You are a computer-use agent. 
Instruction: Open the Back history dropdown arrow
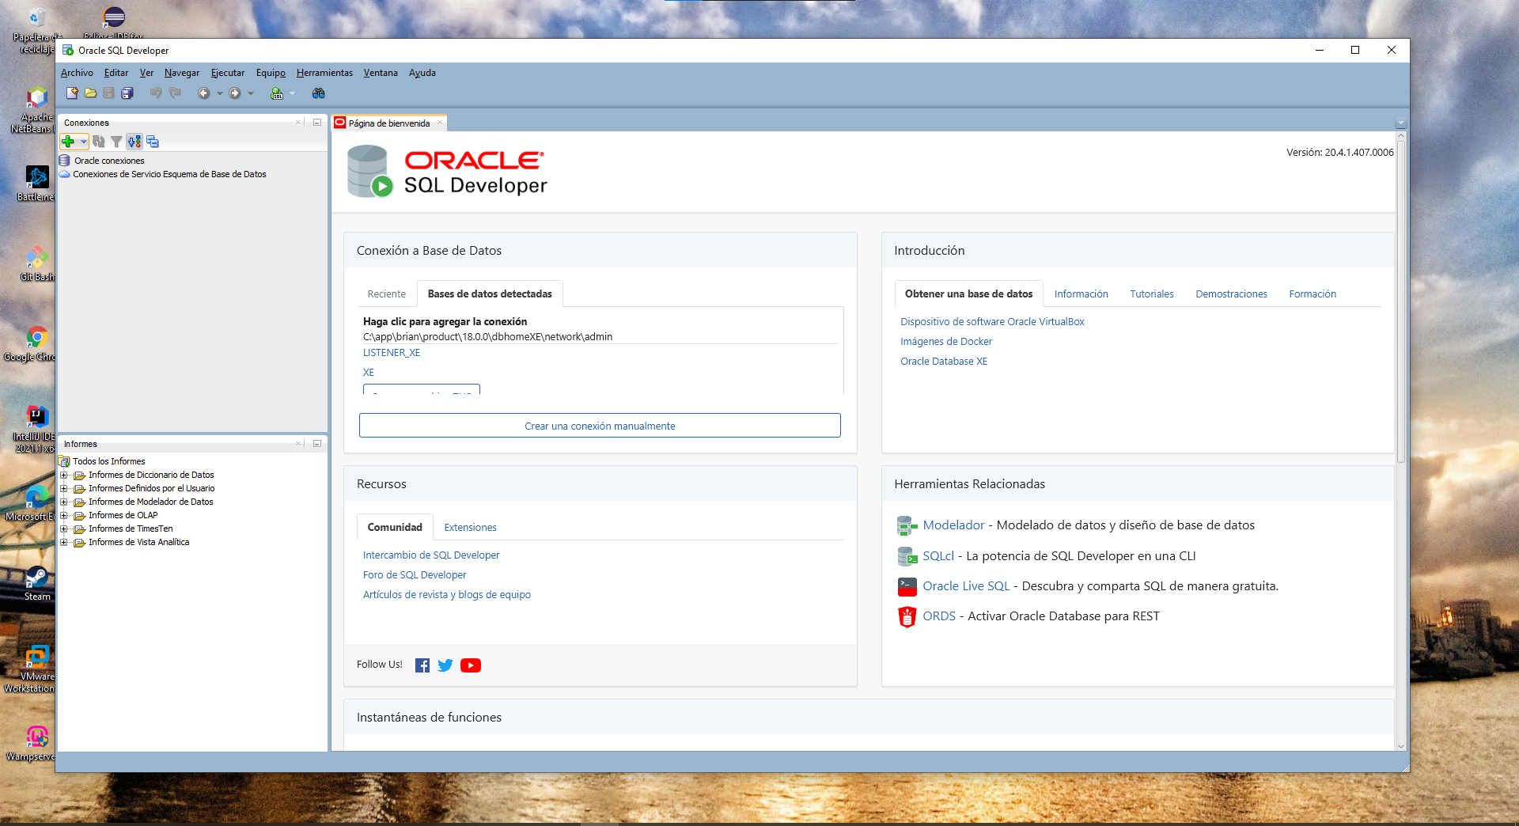220,93
